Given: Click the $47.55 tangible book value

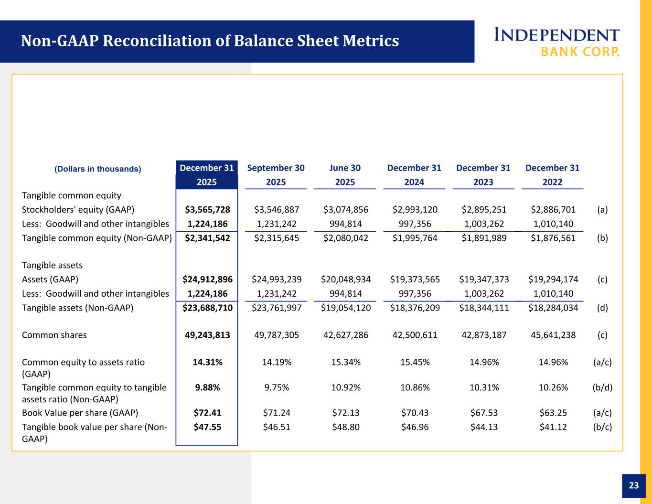Looking at the screenshot, I should (207, 427).
